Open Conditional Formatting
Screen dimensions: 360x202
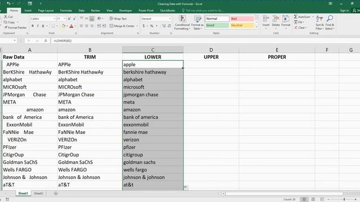point(182,22)
